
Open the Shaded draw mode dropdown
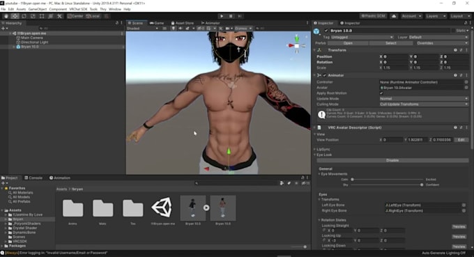pos(142,29)
